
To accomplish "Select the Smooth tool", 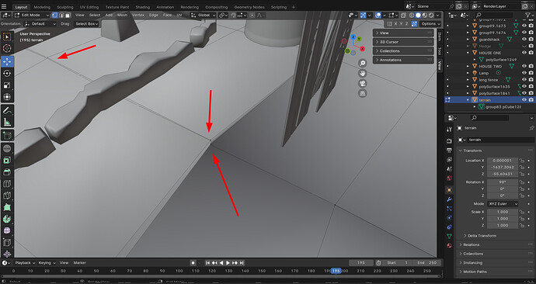I will pos(7,230).
